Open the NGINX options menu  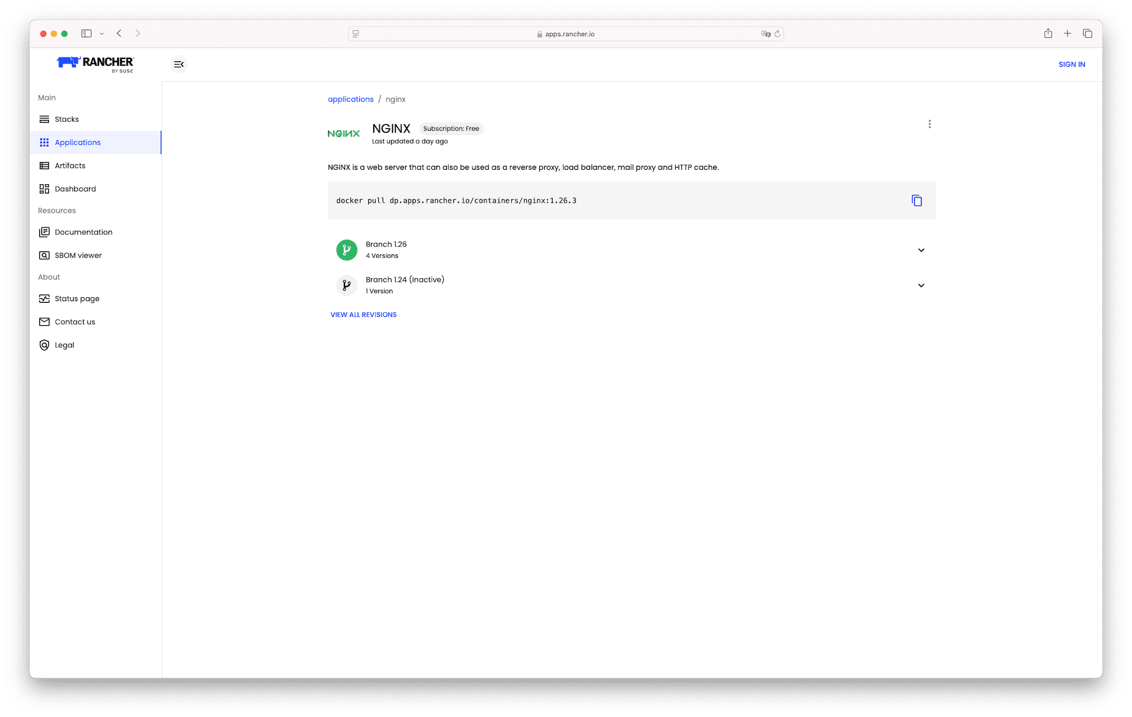coord(929,124)
